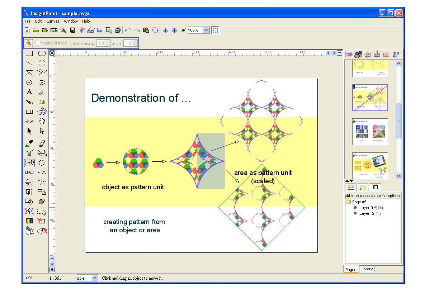The height and width of the screenshot is (289, 434).
Task: Toggle the bounding box button beside zoom
Action: click(215, 30)
